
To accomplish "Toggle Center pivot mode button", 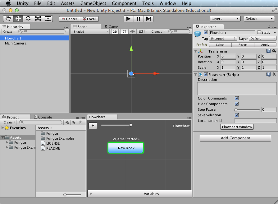I will (69, 19).
